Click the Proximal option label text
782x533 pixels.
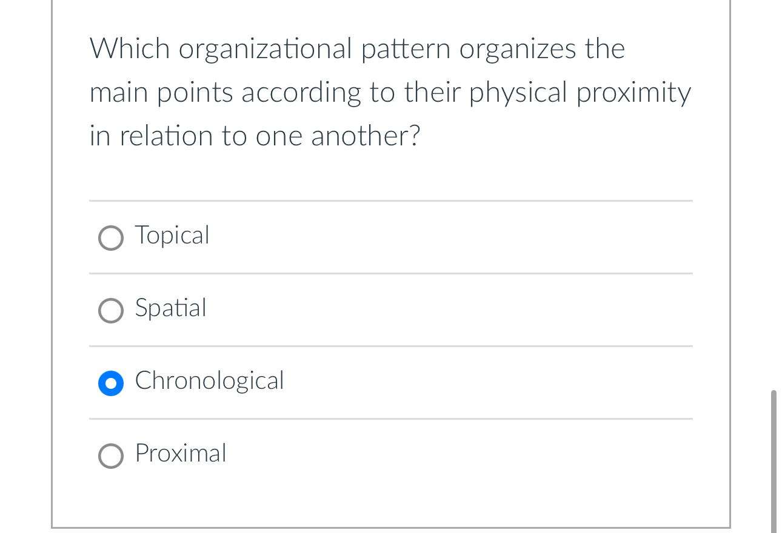click(181, 454)
